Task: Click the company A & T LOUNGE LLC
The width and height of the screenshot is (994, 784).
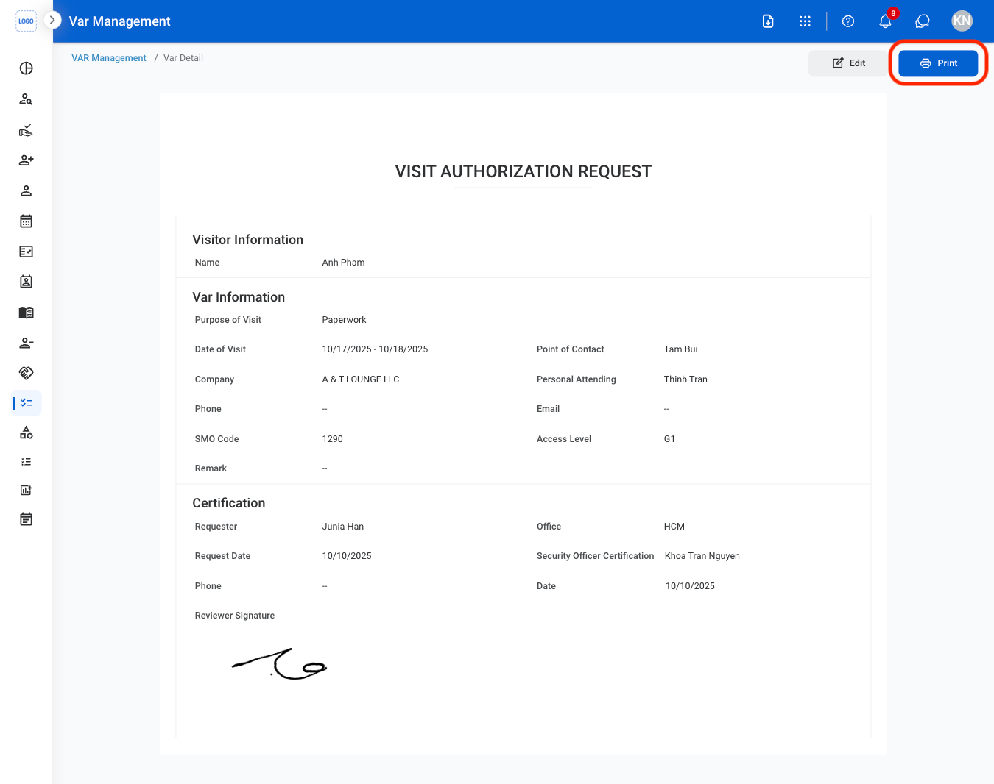Action: point(361,379)
